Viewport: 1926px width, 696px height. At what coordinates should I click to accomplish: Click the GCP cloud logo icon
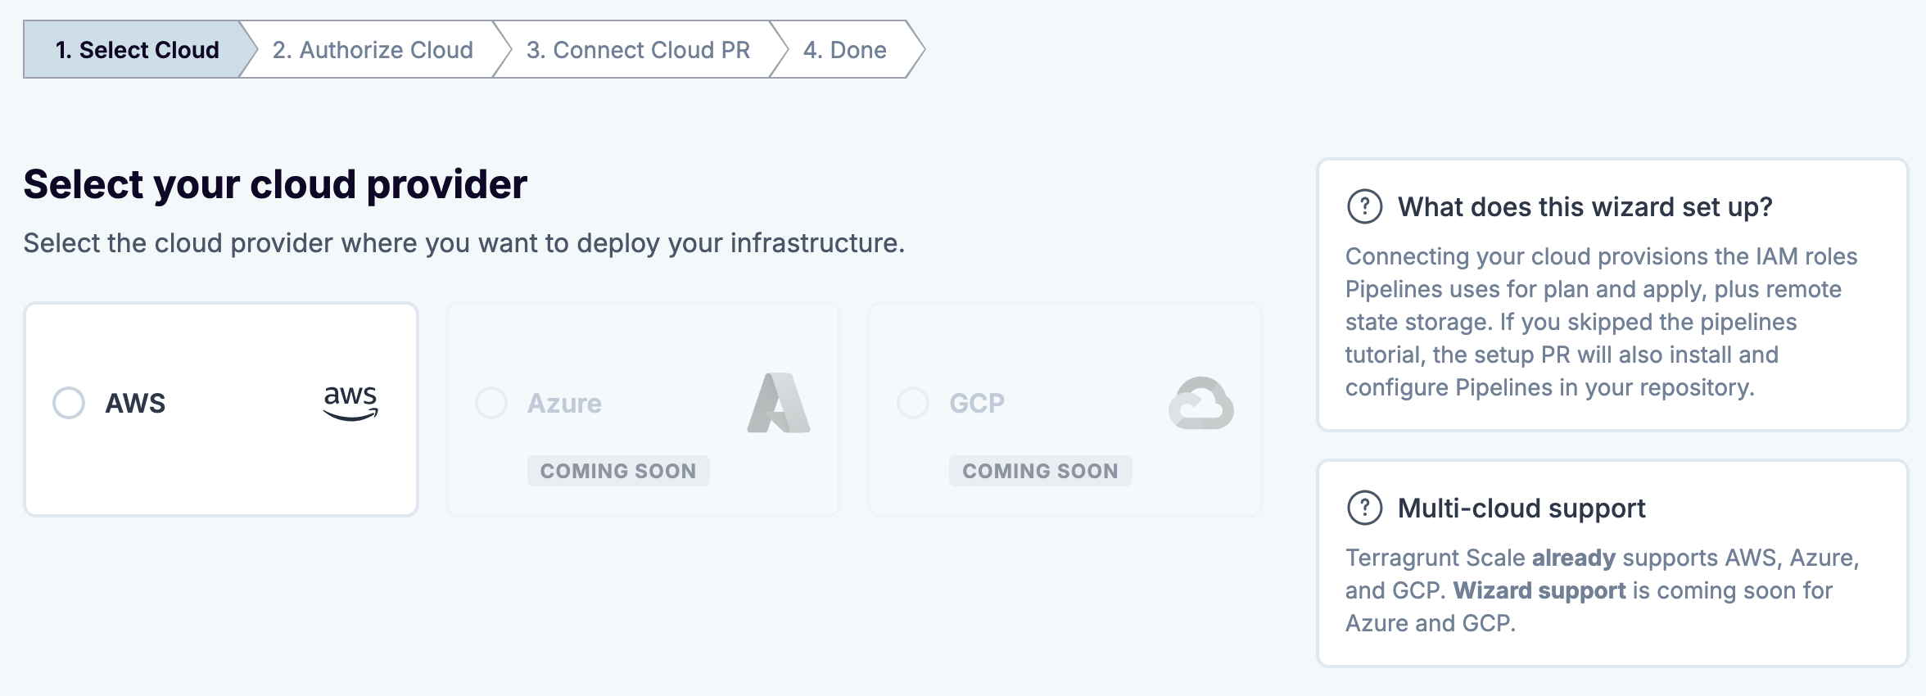coord(1201,403)
